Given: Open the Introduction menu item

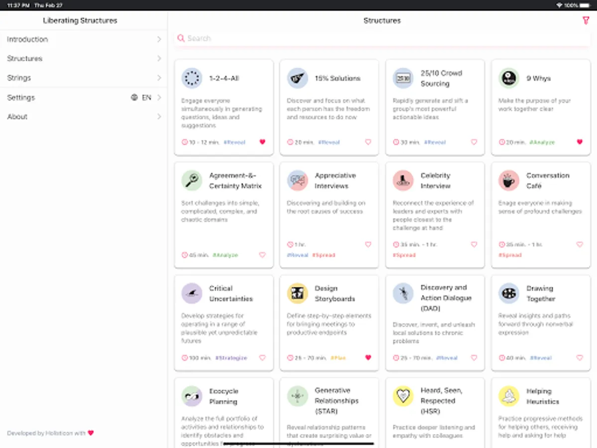Looking at the screenshot, I should click(84, 39).
